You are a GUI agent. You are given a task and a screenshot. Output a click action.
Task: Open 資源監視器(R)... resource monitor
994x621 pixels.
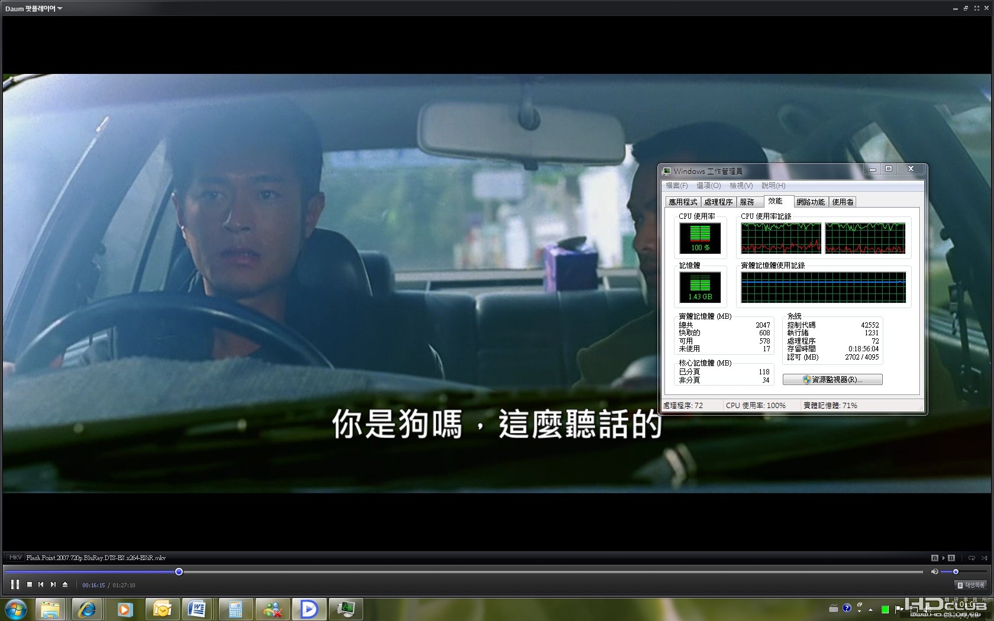tap(832, 380)
